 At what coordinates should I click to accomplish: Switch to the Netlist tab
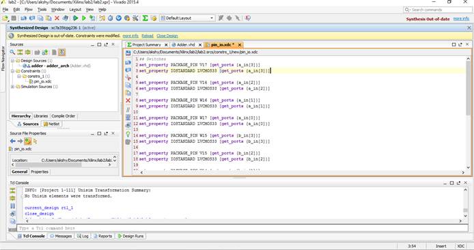51,124
